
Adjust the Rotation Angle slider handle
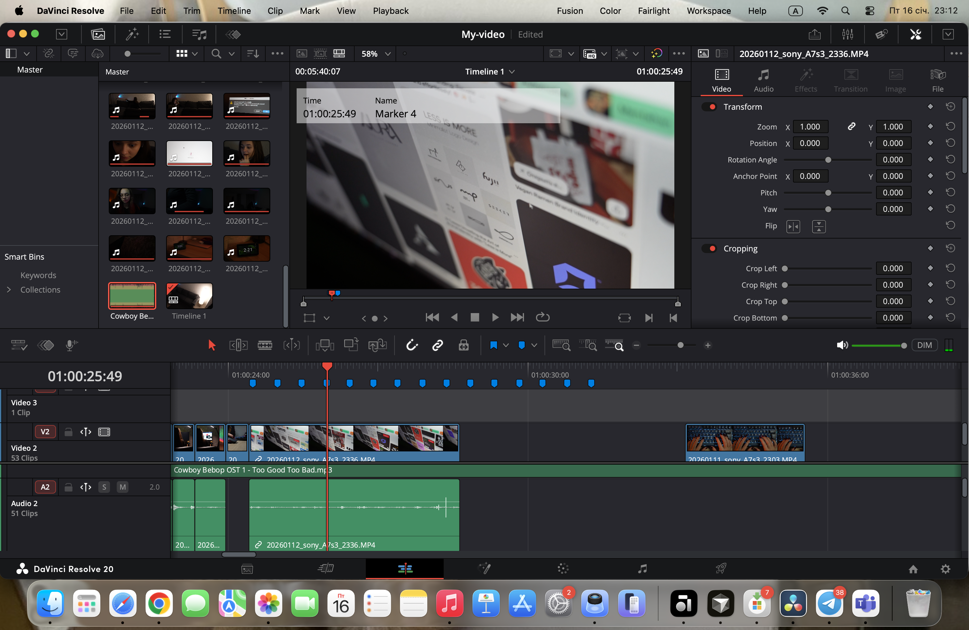click(828, 160)
